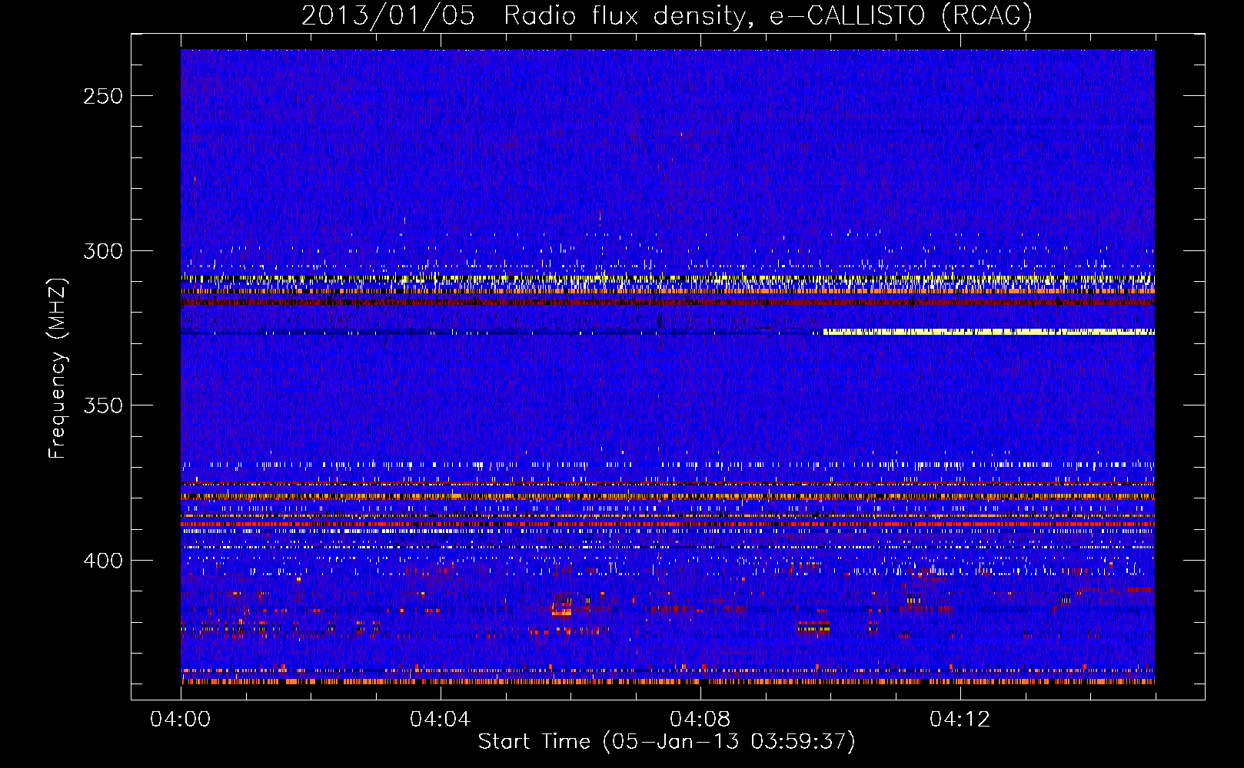
Task: Click the Start Time axis label
Action: click(x=667, y=742)
